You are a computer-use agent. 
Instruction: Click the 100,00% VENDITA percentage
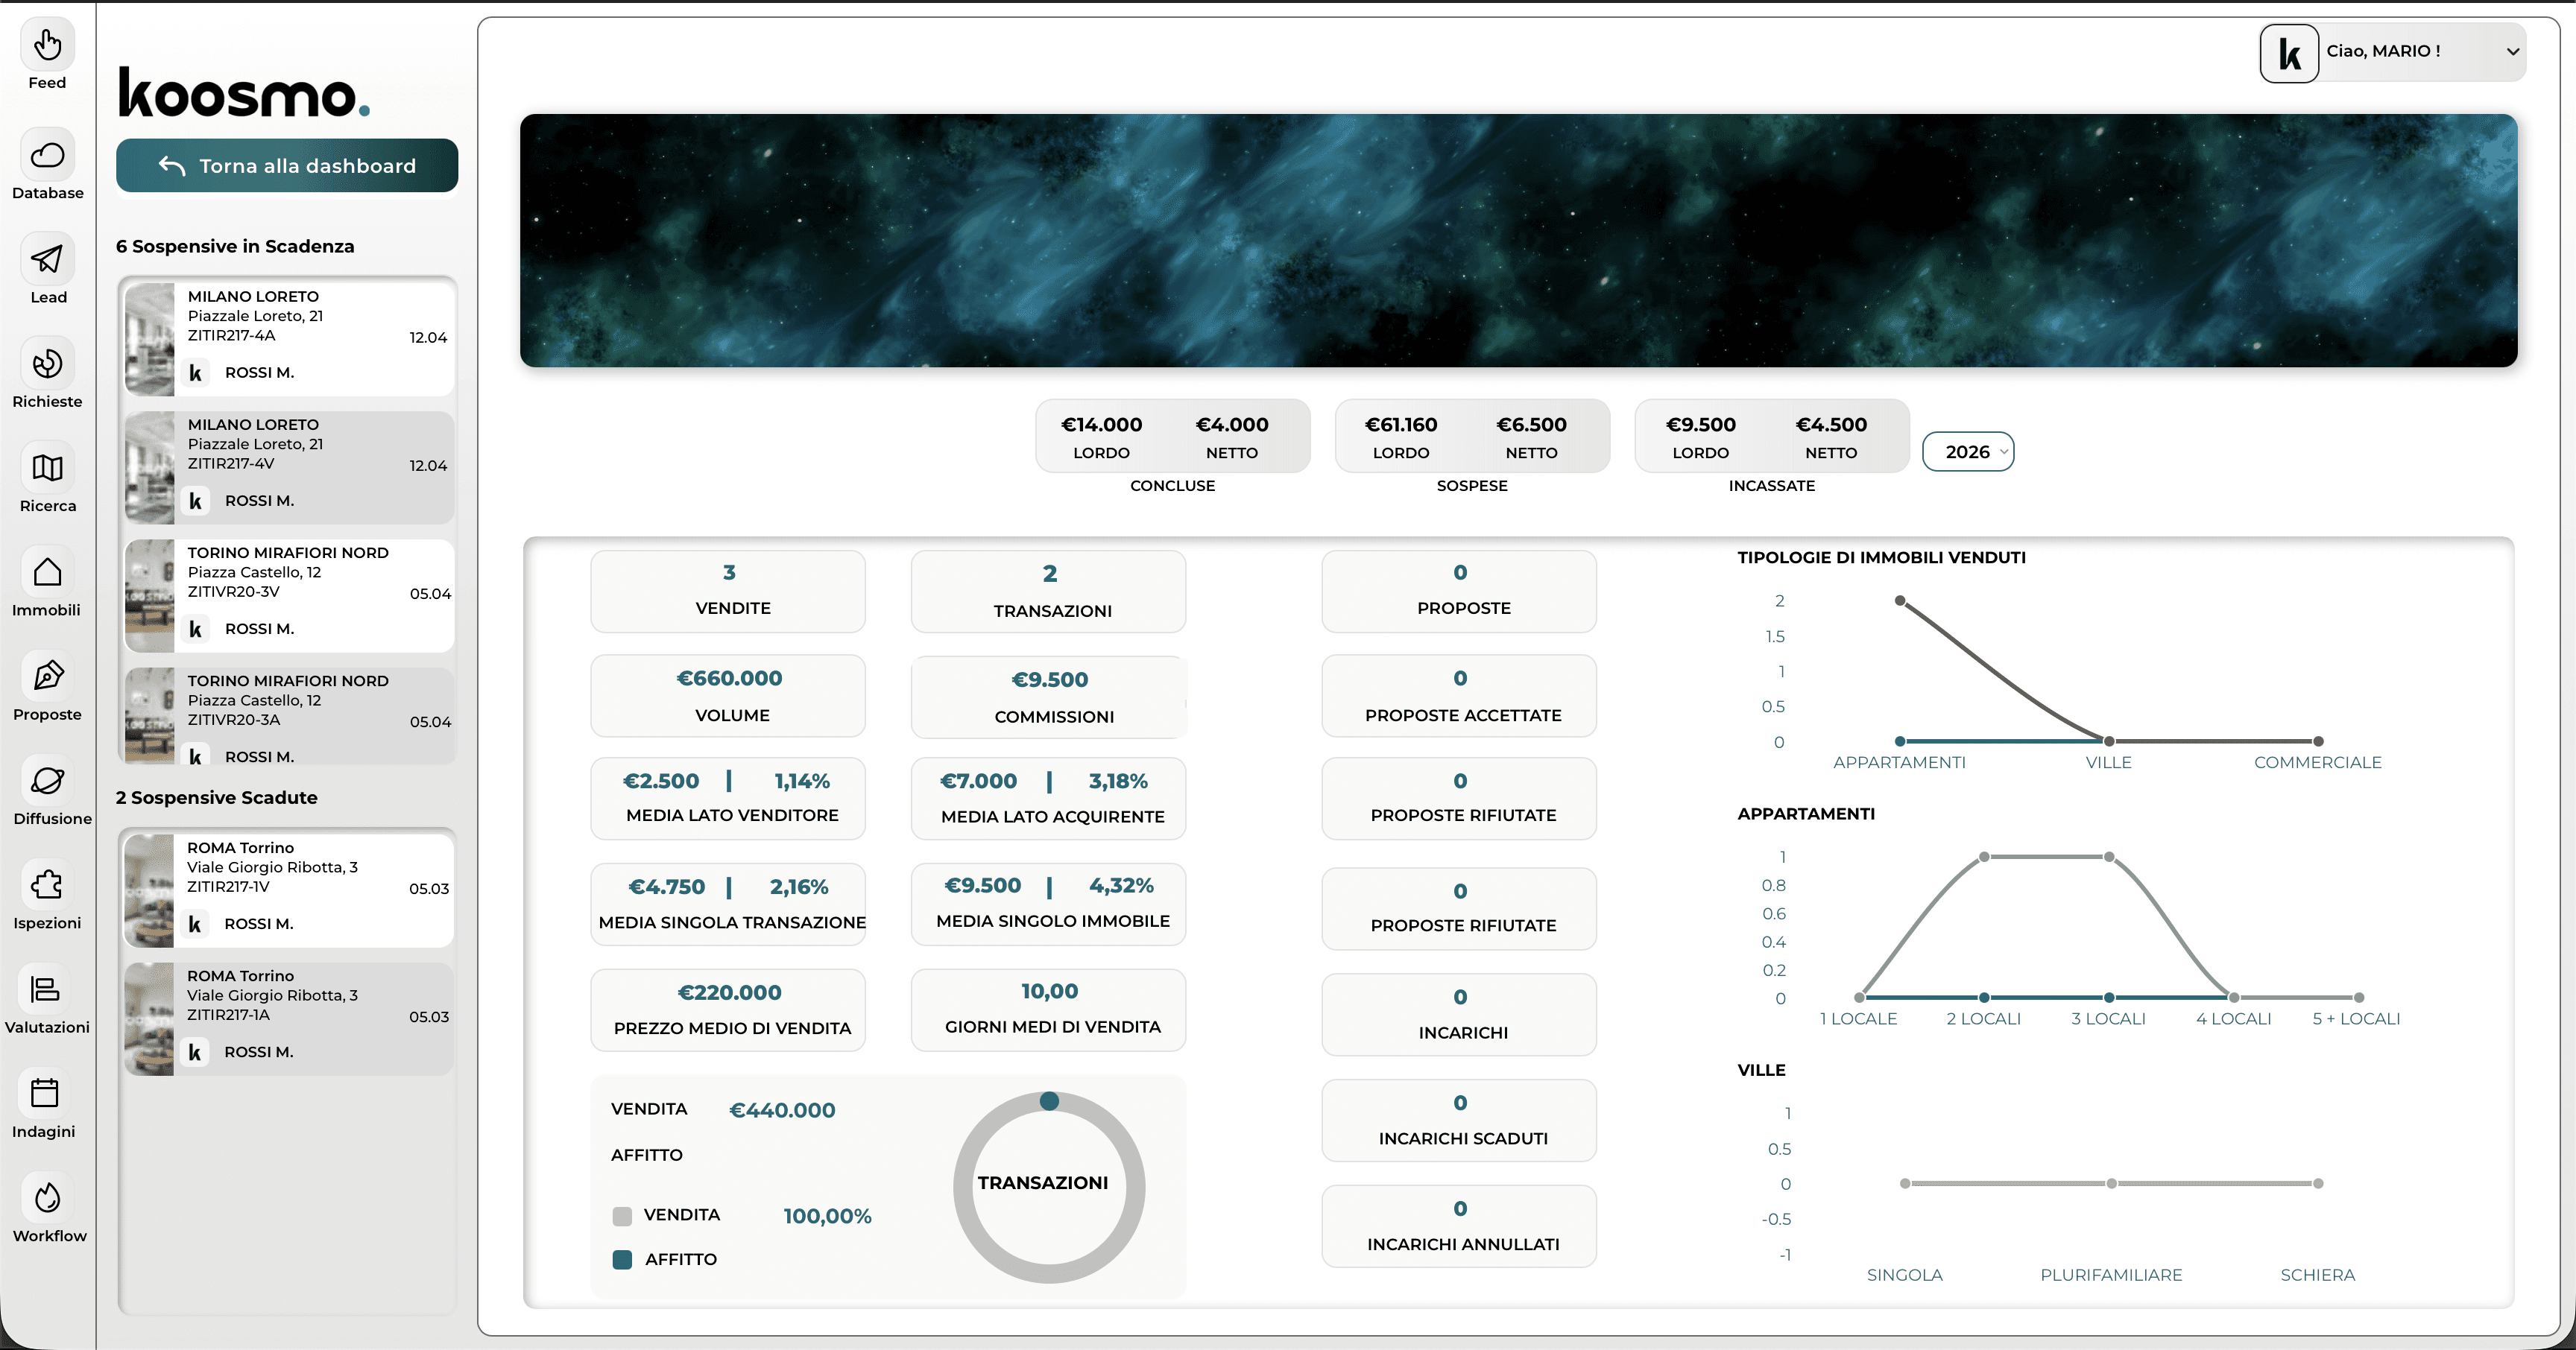point(827,1216)
